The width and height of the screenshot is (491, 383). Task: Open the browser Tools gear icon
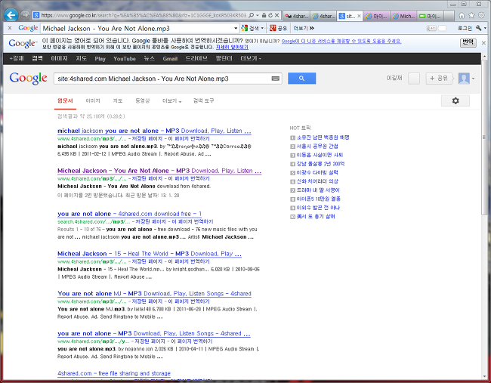tap(482, 15)
